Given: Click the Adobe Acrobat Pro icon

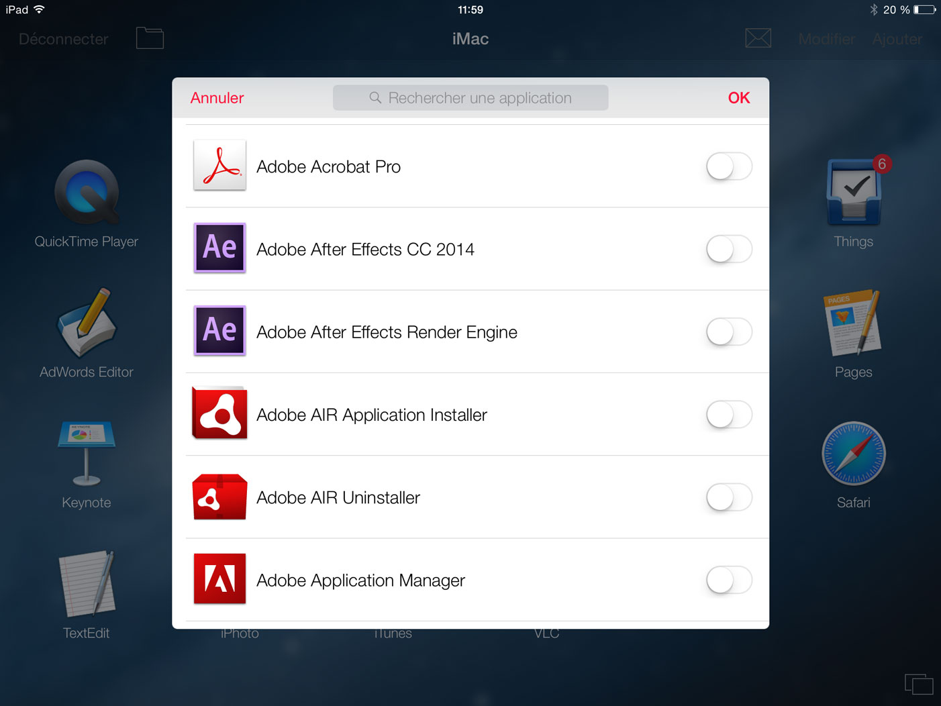Looking at the screenshot, I should pyautogui.click(x=219, y=165).
